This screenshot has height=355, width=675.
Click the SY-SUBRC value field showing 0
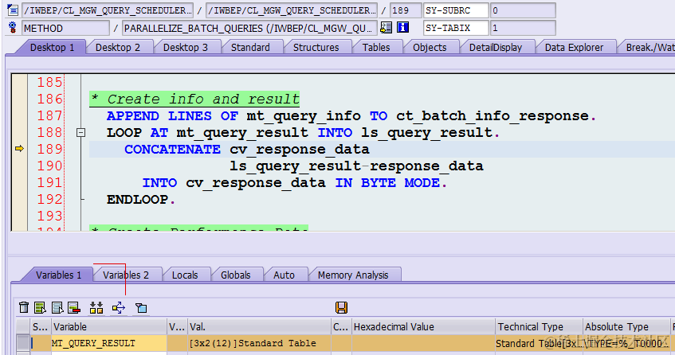[x=523, y=10]
